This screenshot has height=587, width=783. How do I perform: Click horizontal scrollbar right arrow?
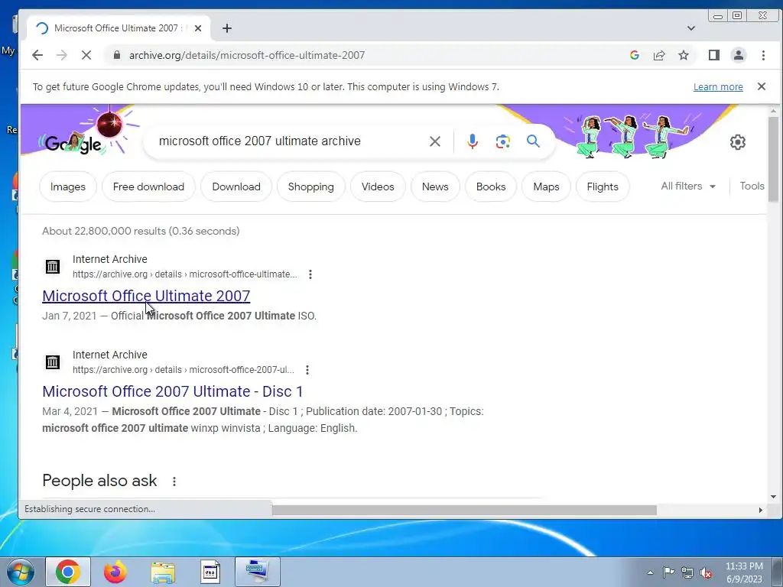pos(761,510)
